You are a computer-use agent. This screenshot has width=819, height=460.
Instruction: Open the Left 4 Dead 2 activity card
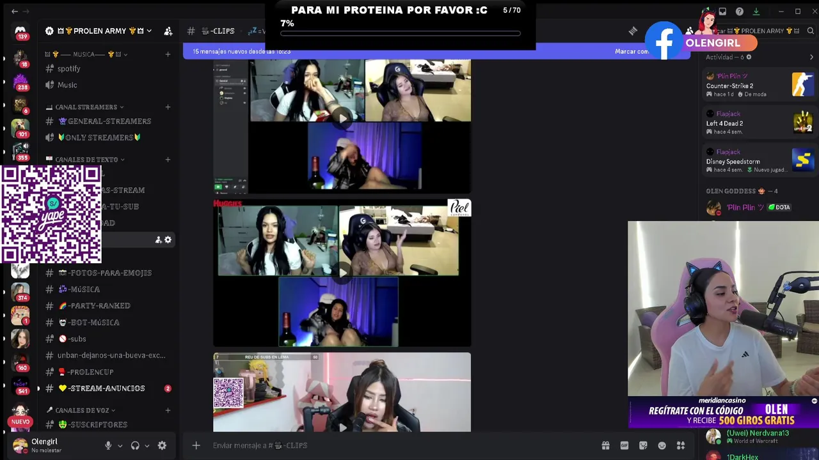(x=759, y=123)
